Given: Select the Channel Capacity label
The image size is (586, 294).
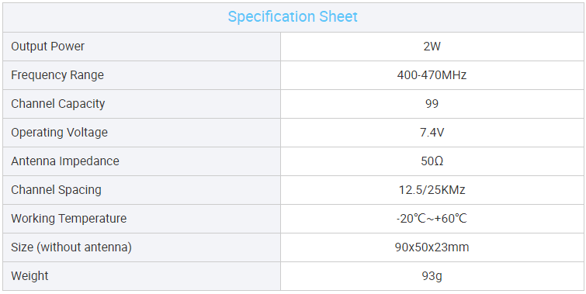Looking at the screenshot, I should coord(58,104).
